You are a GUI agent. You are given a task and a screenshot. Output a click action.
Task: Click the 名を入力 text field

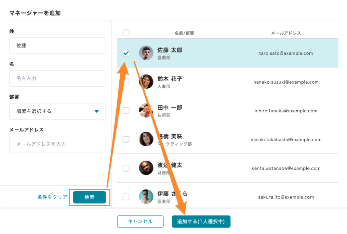[57, 78]
